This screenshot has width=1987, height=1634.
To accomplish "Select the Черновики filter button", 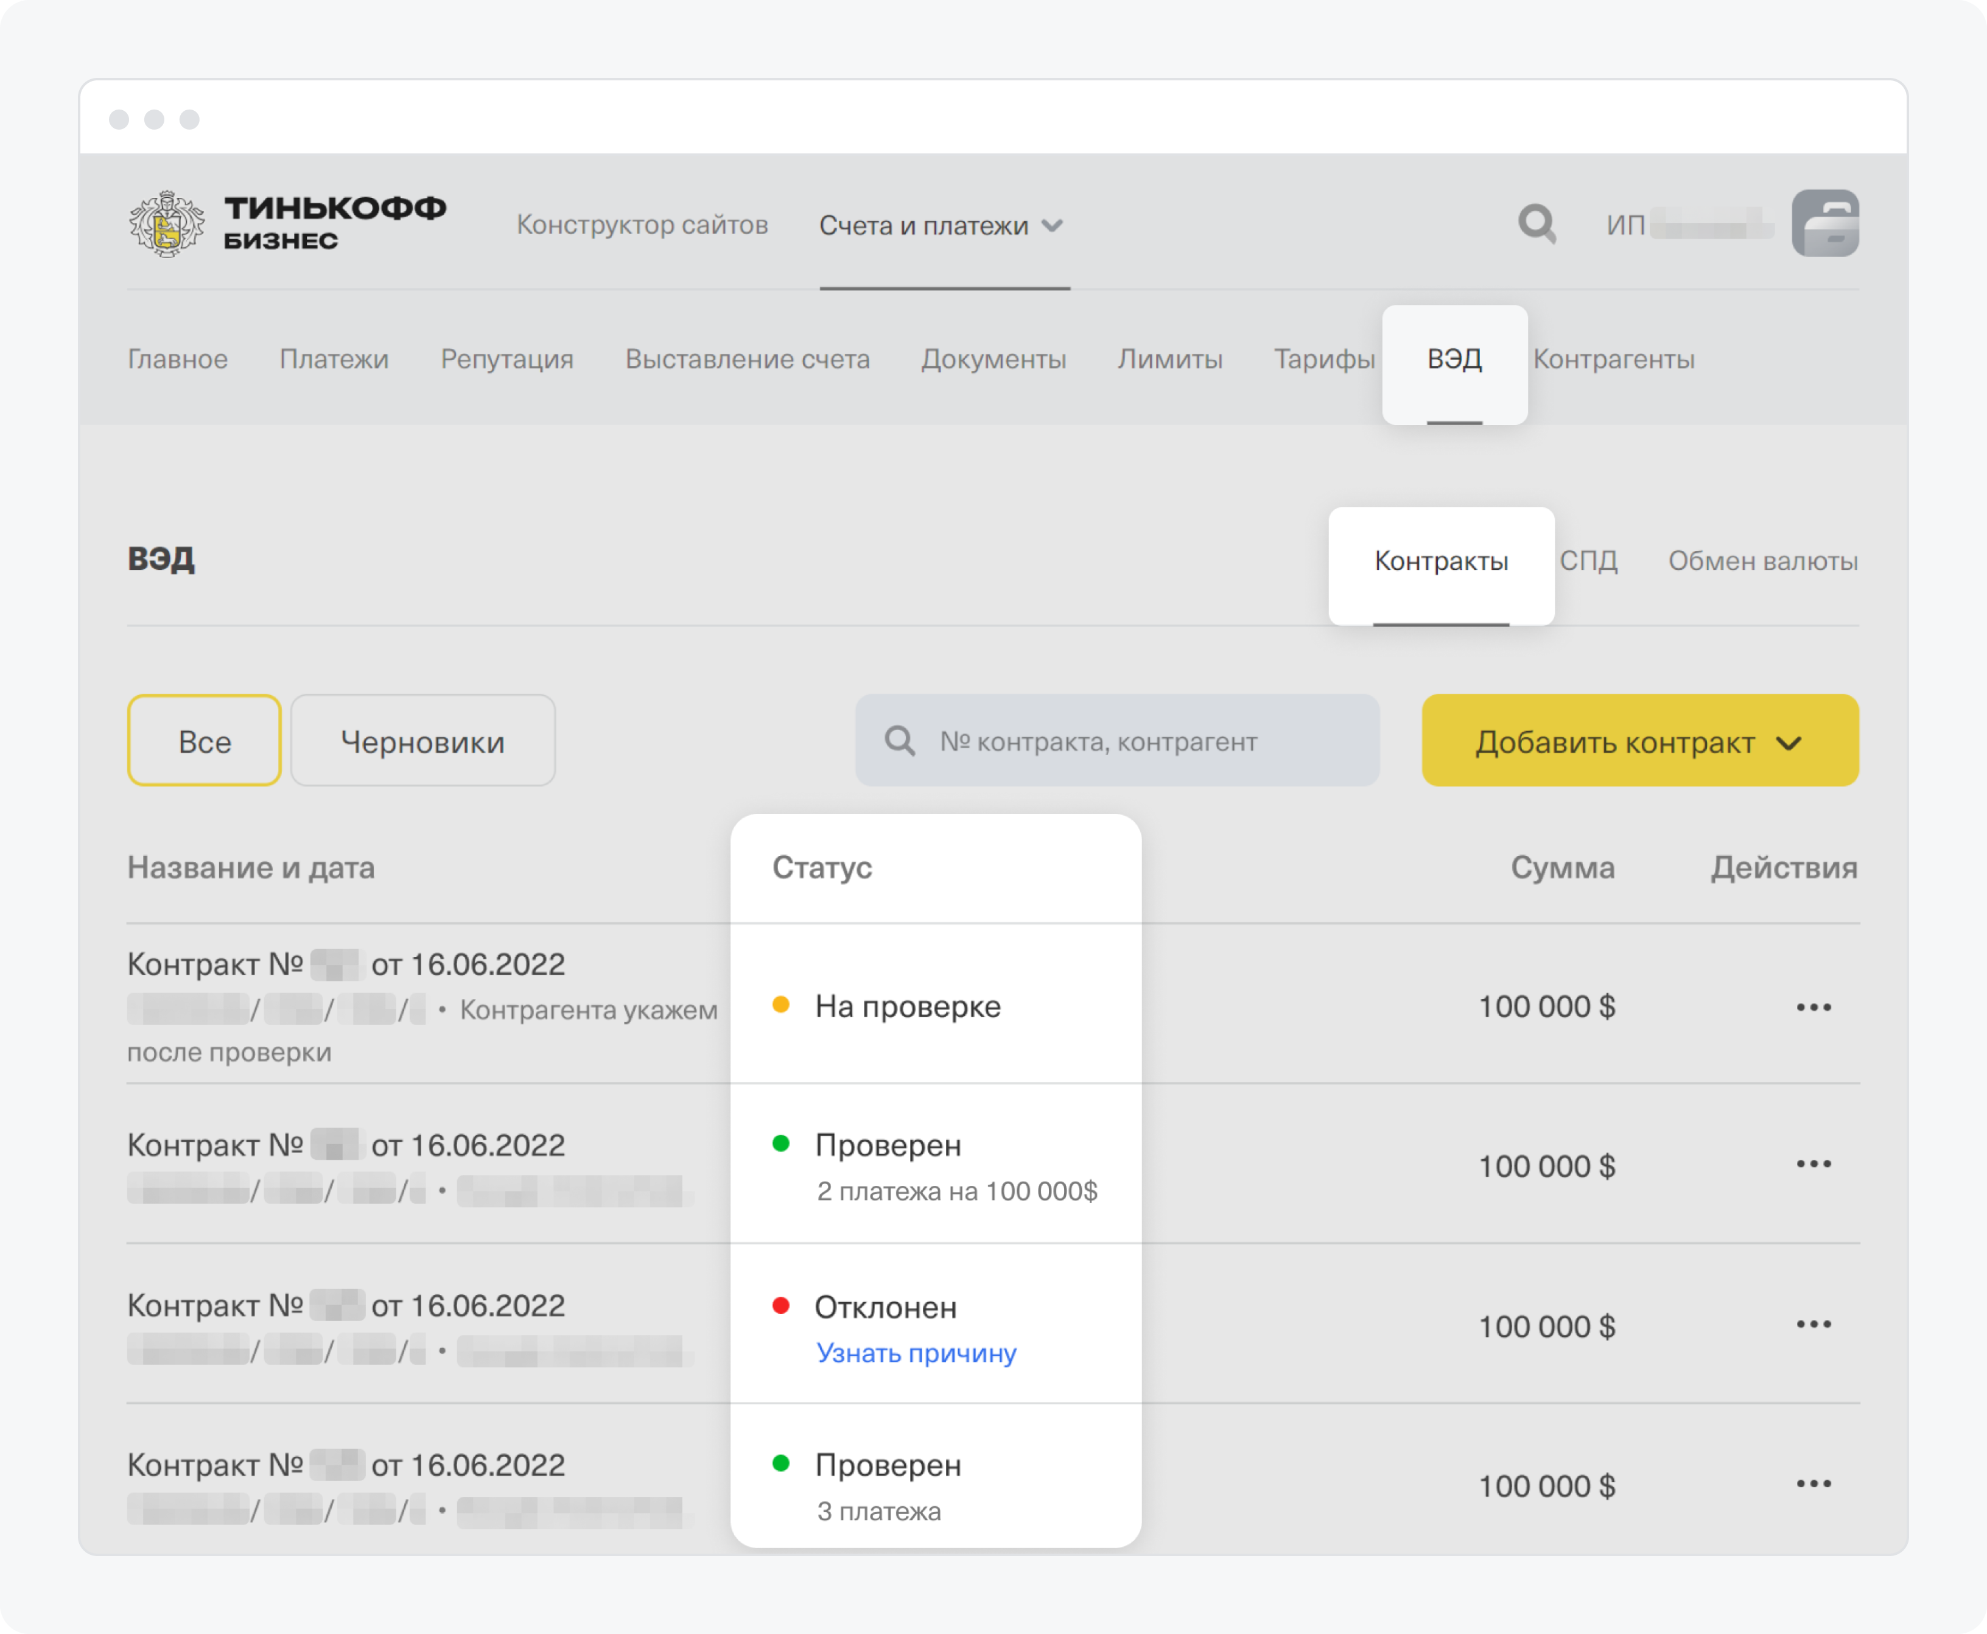I will click(422, 741).
